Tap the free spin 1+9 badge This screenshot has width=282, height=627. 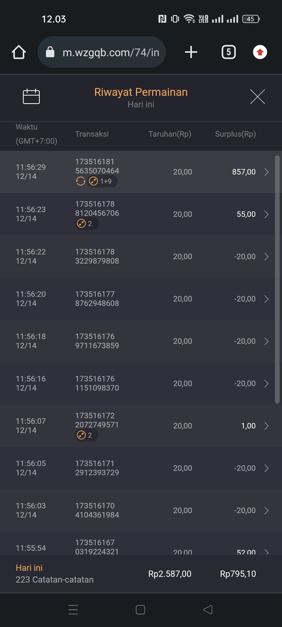coord(102,181)
